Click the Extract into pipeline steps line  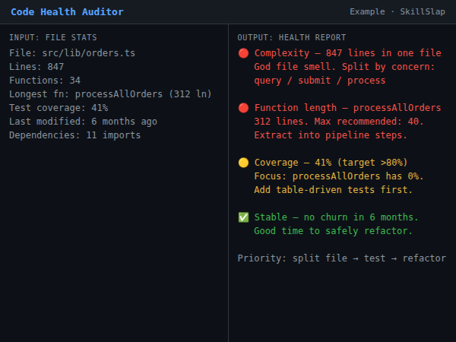(331, 135)
